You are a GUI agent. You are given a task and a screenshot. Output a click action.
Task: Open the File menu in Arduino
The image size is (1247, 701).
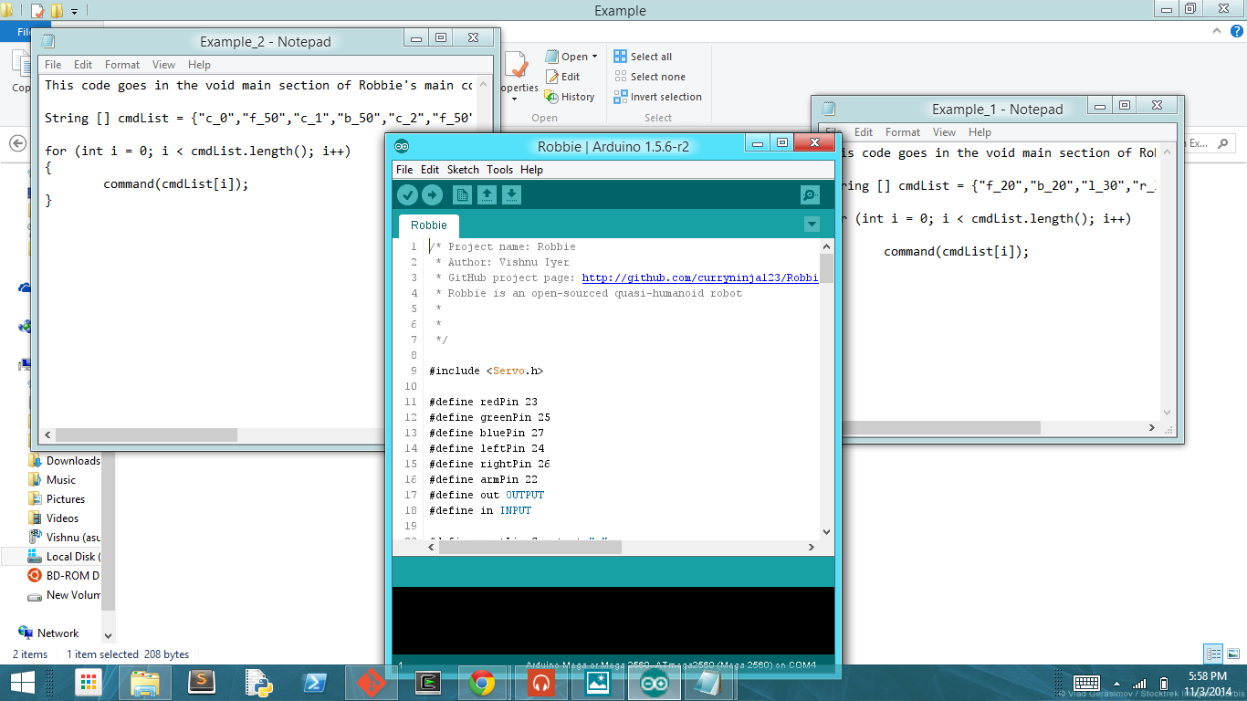[404, 170]
